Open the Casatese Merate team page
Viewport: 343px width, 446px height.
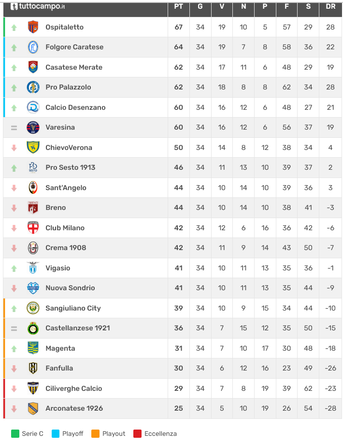point(74,67)
